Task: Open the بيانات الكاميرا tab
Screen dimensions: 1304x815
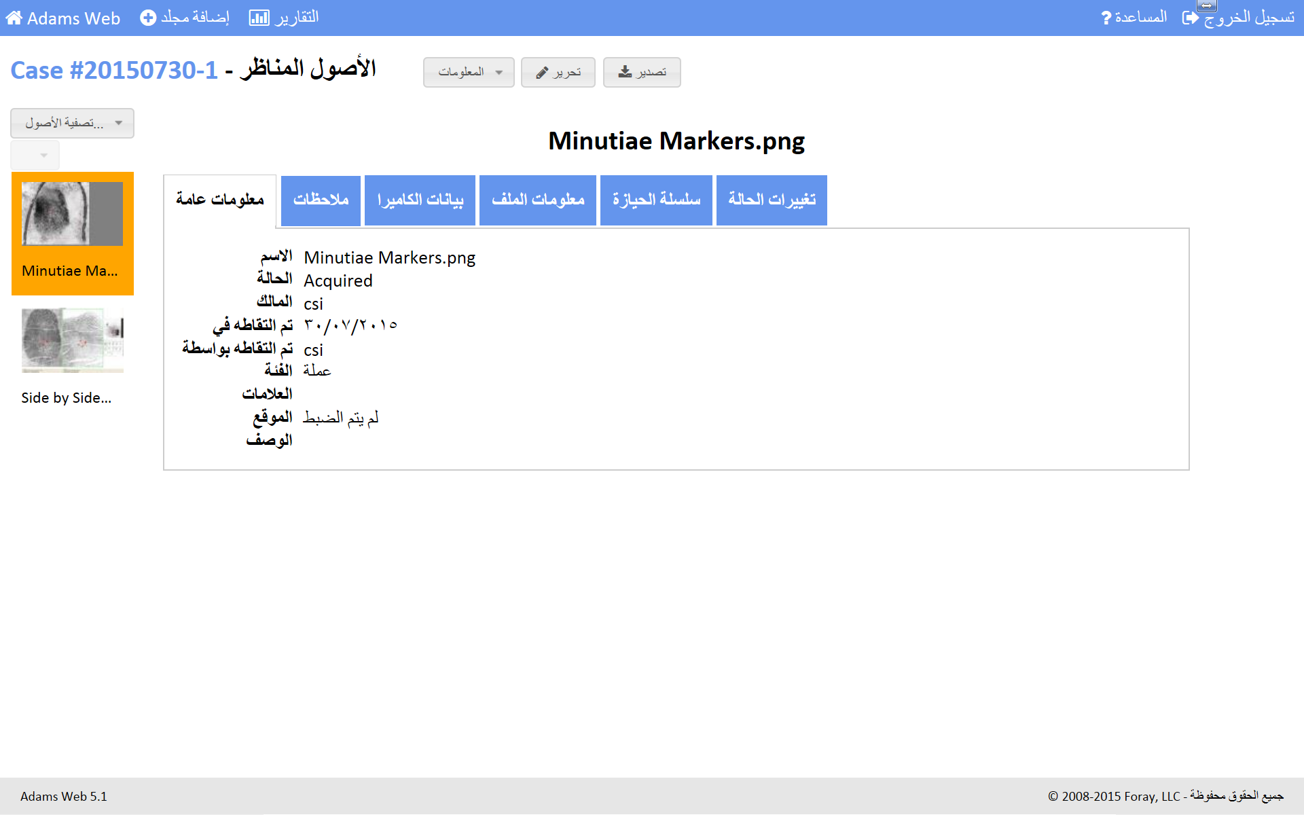Action: 420,200
